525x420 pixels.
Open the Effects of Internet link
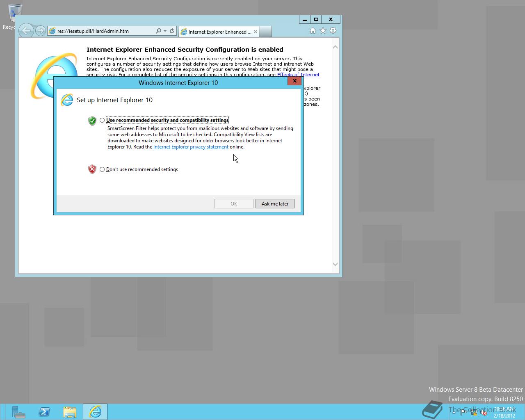tap(298, 75)
